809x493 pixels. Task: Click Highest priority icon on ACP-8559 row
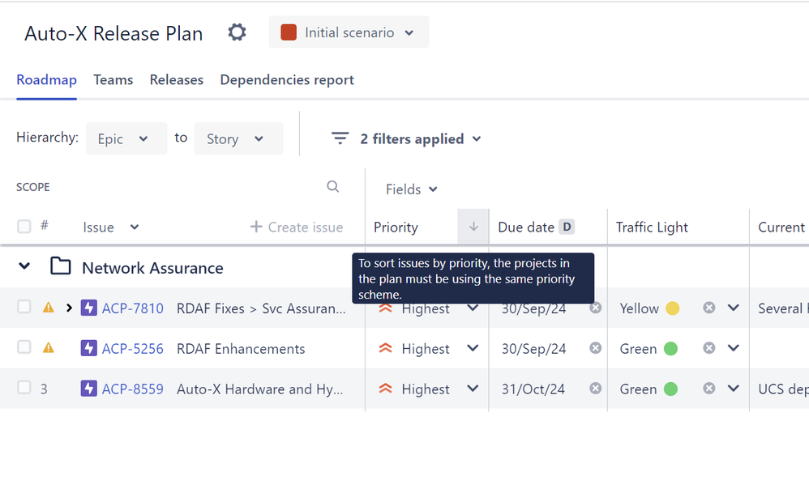[385, 389]
